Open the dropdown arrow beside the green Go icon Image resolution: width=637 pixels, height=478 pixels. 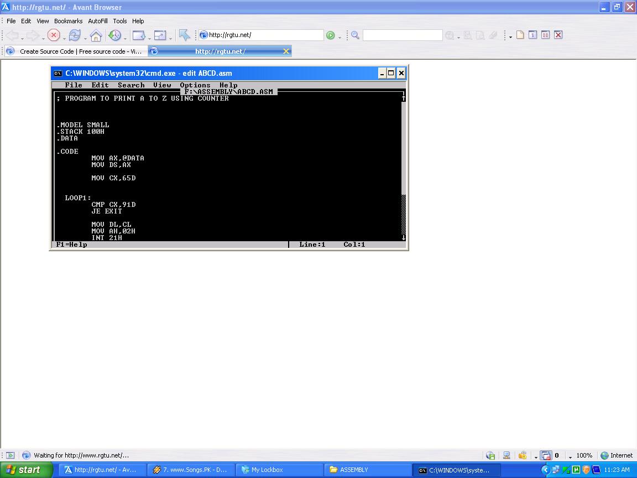tap(340, 38)
